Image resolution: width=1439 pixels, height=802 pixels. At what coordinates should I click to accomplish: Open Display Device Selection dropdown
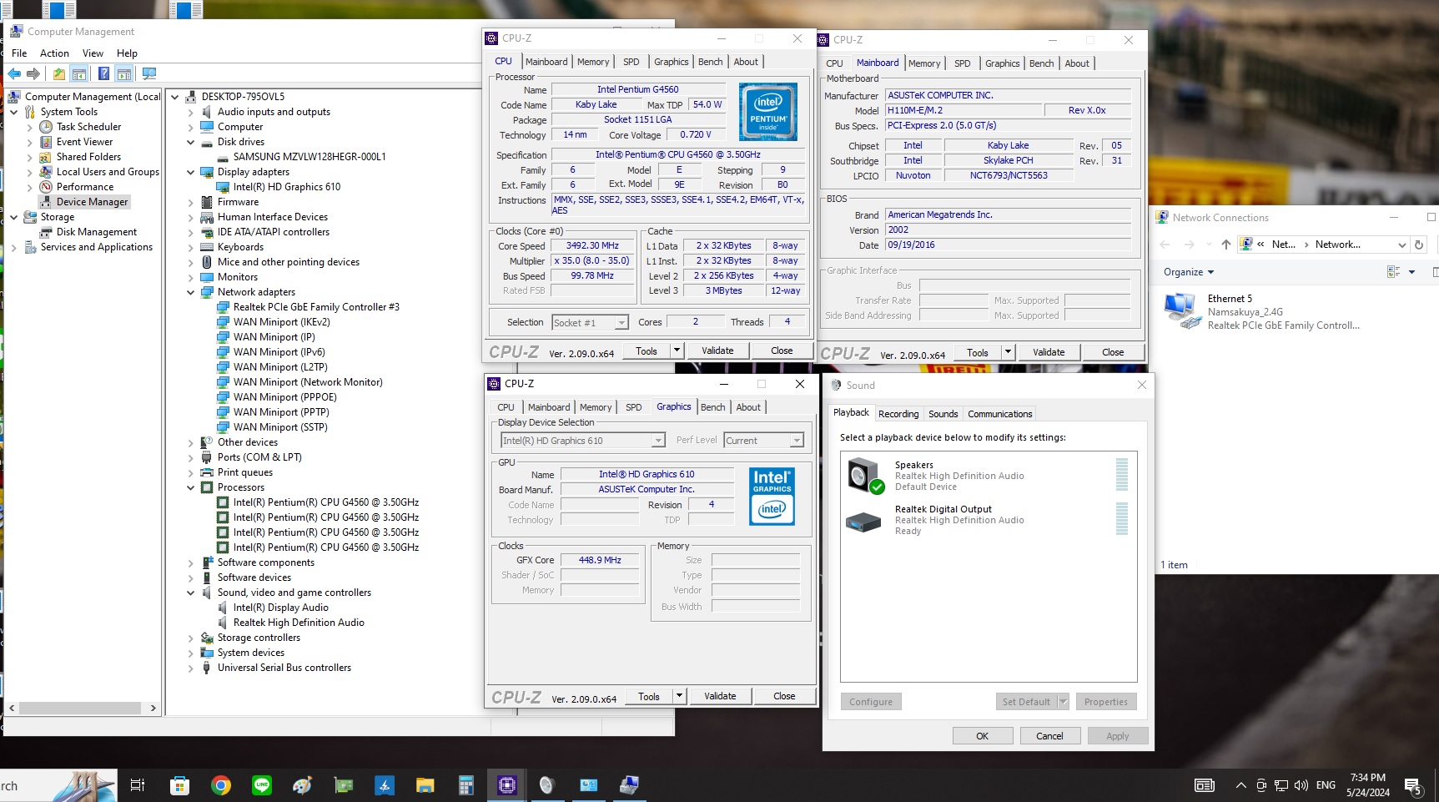582,440
